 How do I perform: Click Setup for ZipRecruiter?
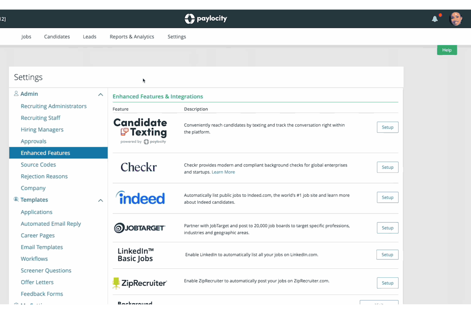(x=388, y=283)
